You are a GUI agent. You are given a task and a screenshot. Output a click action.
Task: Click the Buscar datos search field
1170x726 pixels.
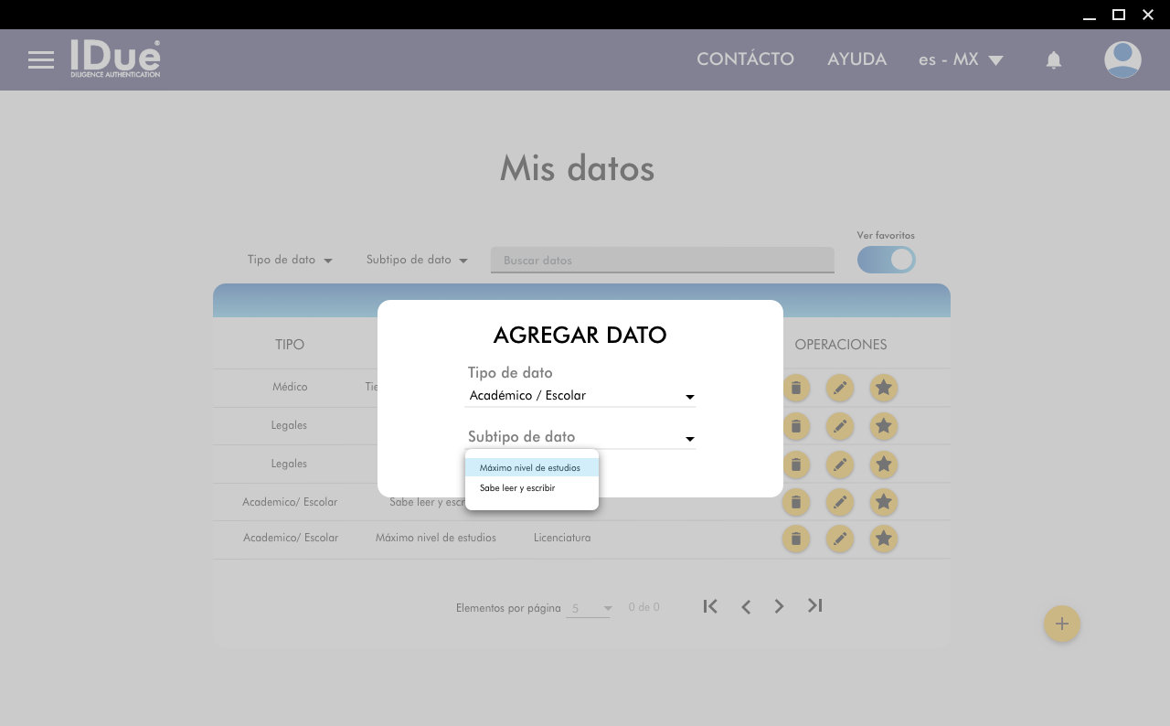[x=662, y=261]
